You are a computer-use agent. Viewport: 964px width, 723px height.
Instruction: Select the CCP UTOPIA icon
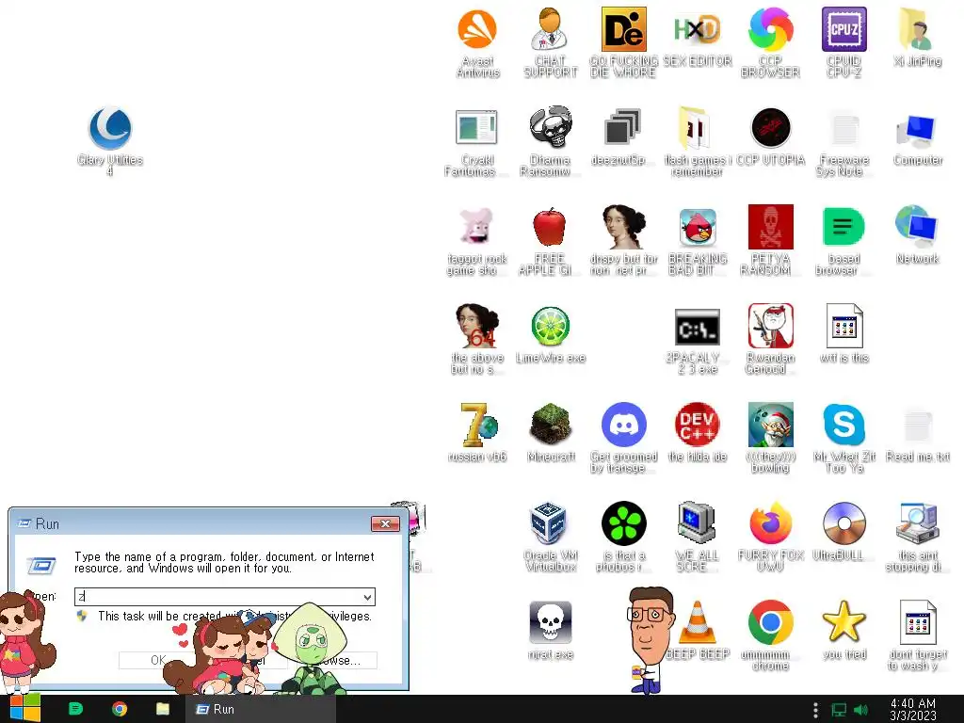click(770, 128)
